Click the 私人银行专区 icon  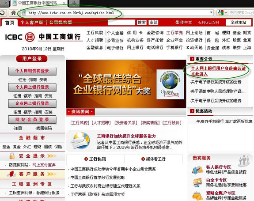click(197, 170)
